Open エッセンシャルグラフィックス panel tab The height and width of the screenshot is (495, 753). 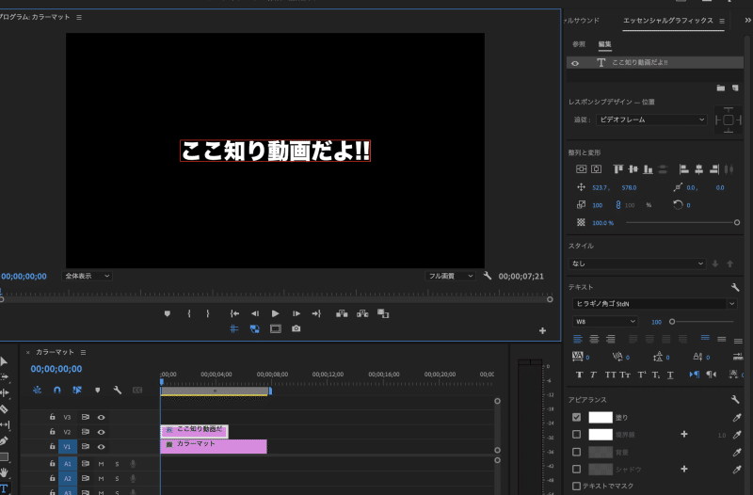pos(668,20)
